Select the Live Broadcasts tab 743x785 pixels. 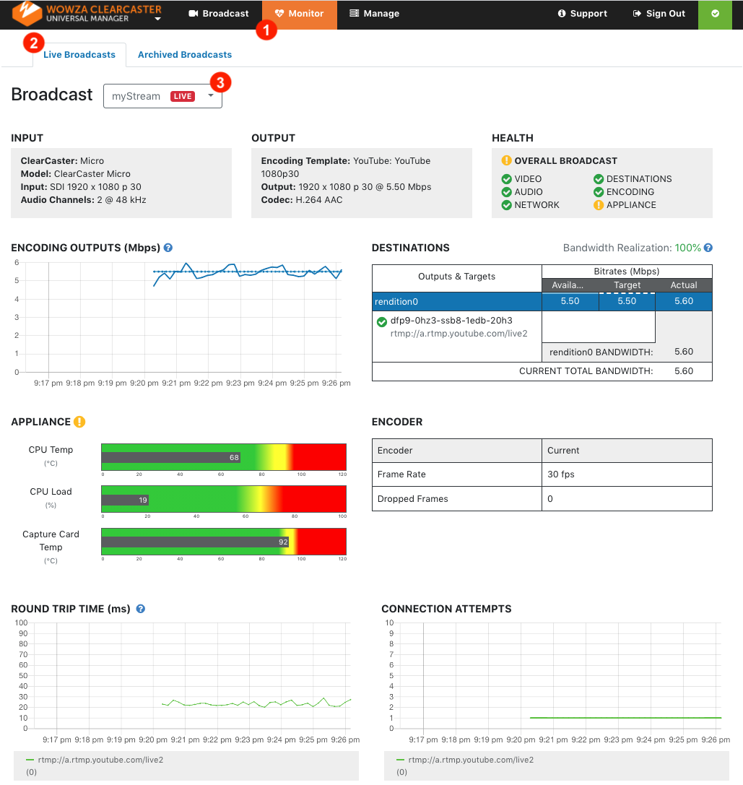(79, 55)
